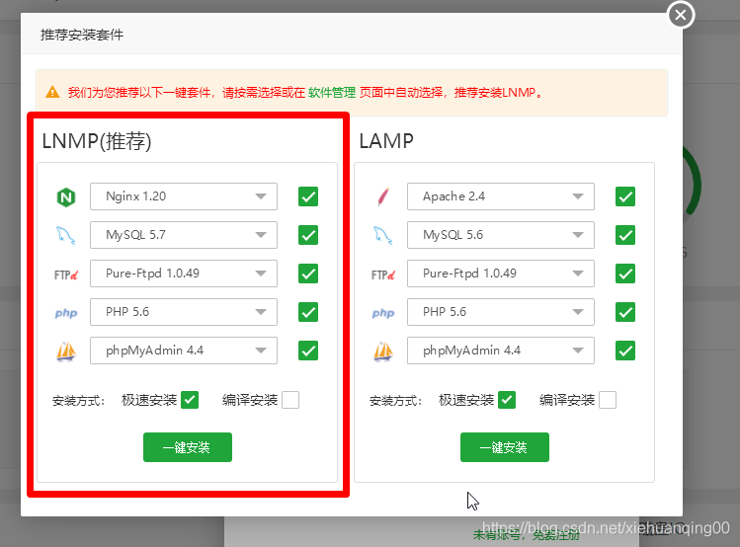Uncheck MySQL 5.6 in LAMP

(x=625, y=235)
